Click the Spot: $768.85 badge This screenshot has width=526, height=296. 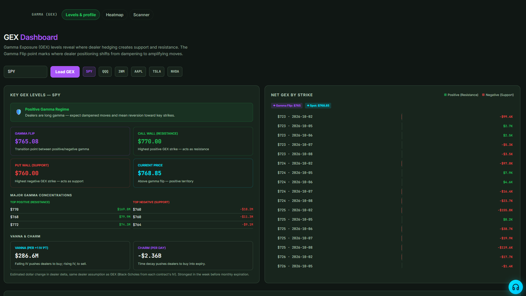(318, 106)
